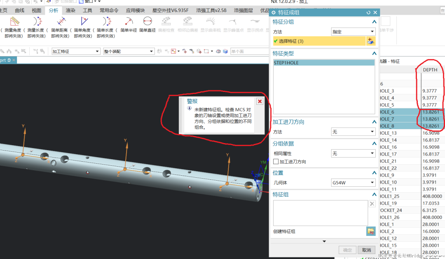Switch to the 曲线 ribbon tab
Screen dimensions: 445x259
(x=20, y=10)
